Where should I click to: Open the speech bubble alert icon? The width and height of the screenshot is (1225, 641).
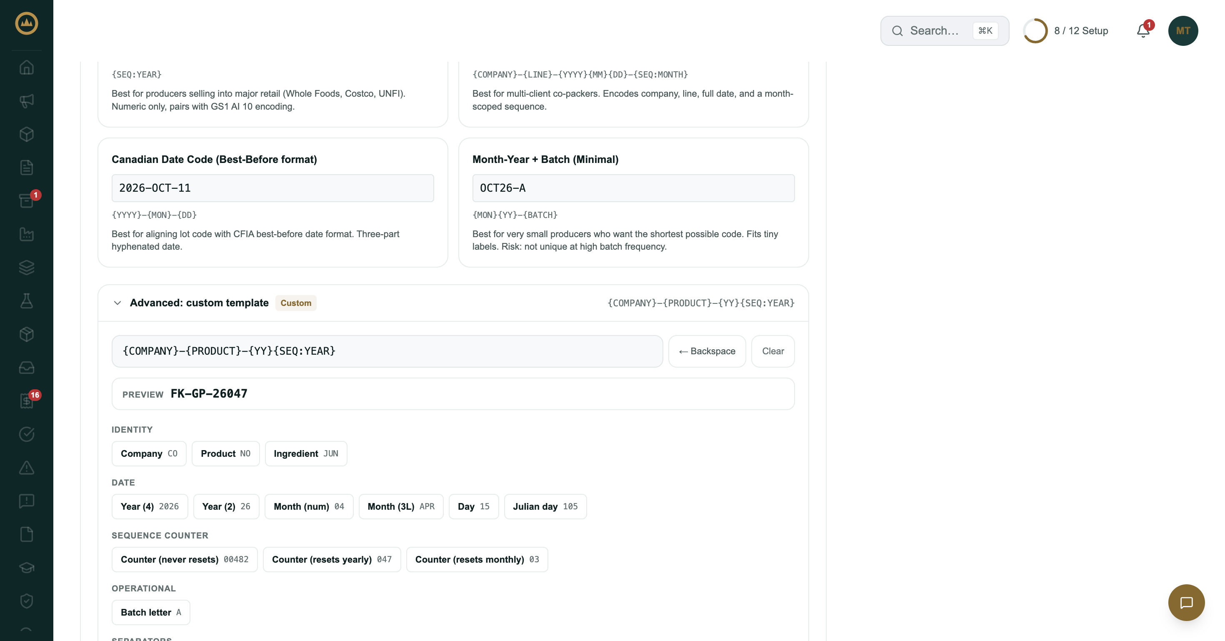27,501
